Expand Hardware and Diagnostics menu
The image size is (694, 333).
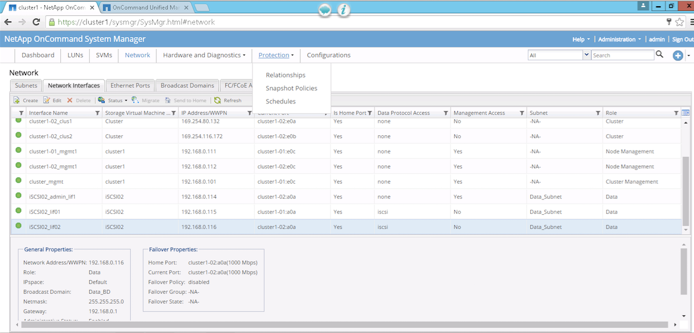[x=204, y=55]
